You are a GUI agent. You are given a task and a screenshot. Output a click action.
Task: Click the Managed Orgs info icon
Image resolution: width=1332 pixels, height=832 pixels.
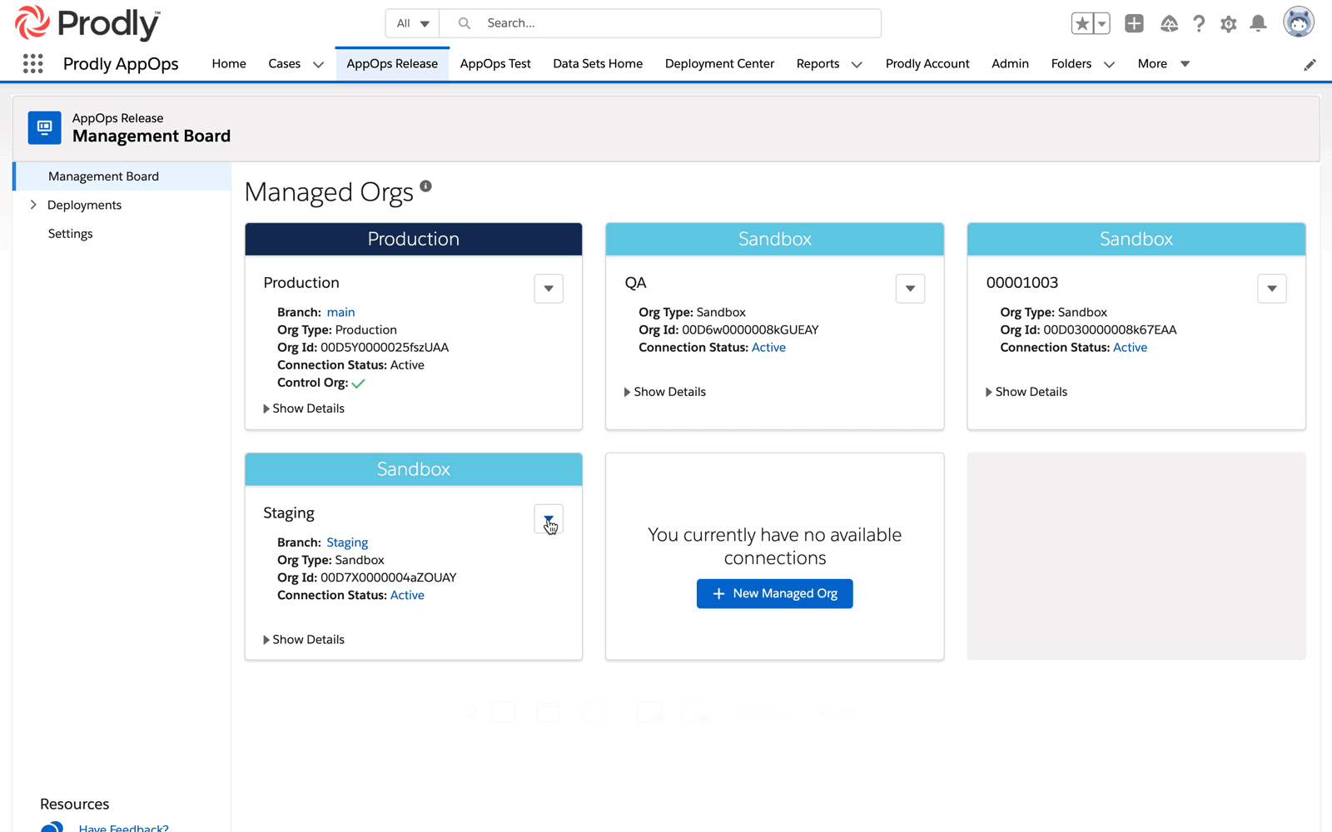click(426, 185)
